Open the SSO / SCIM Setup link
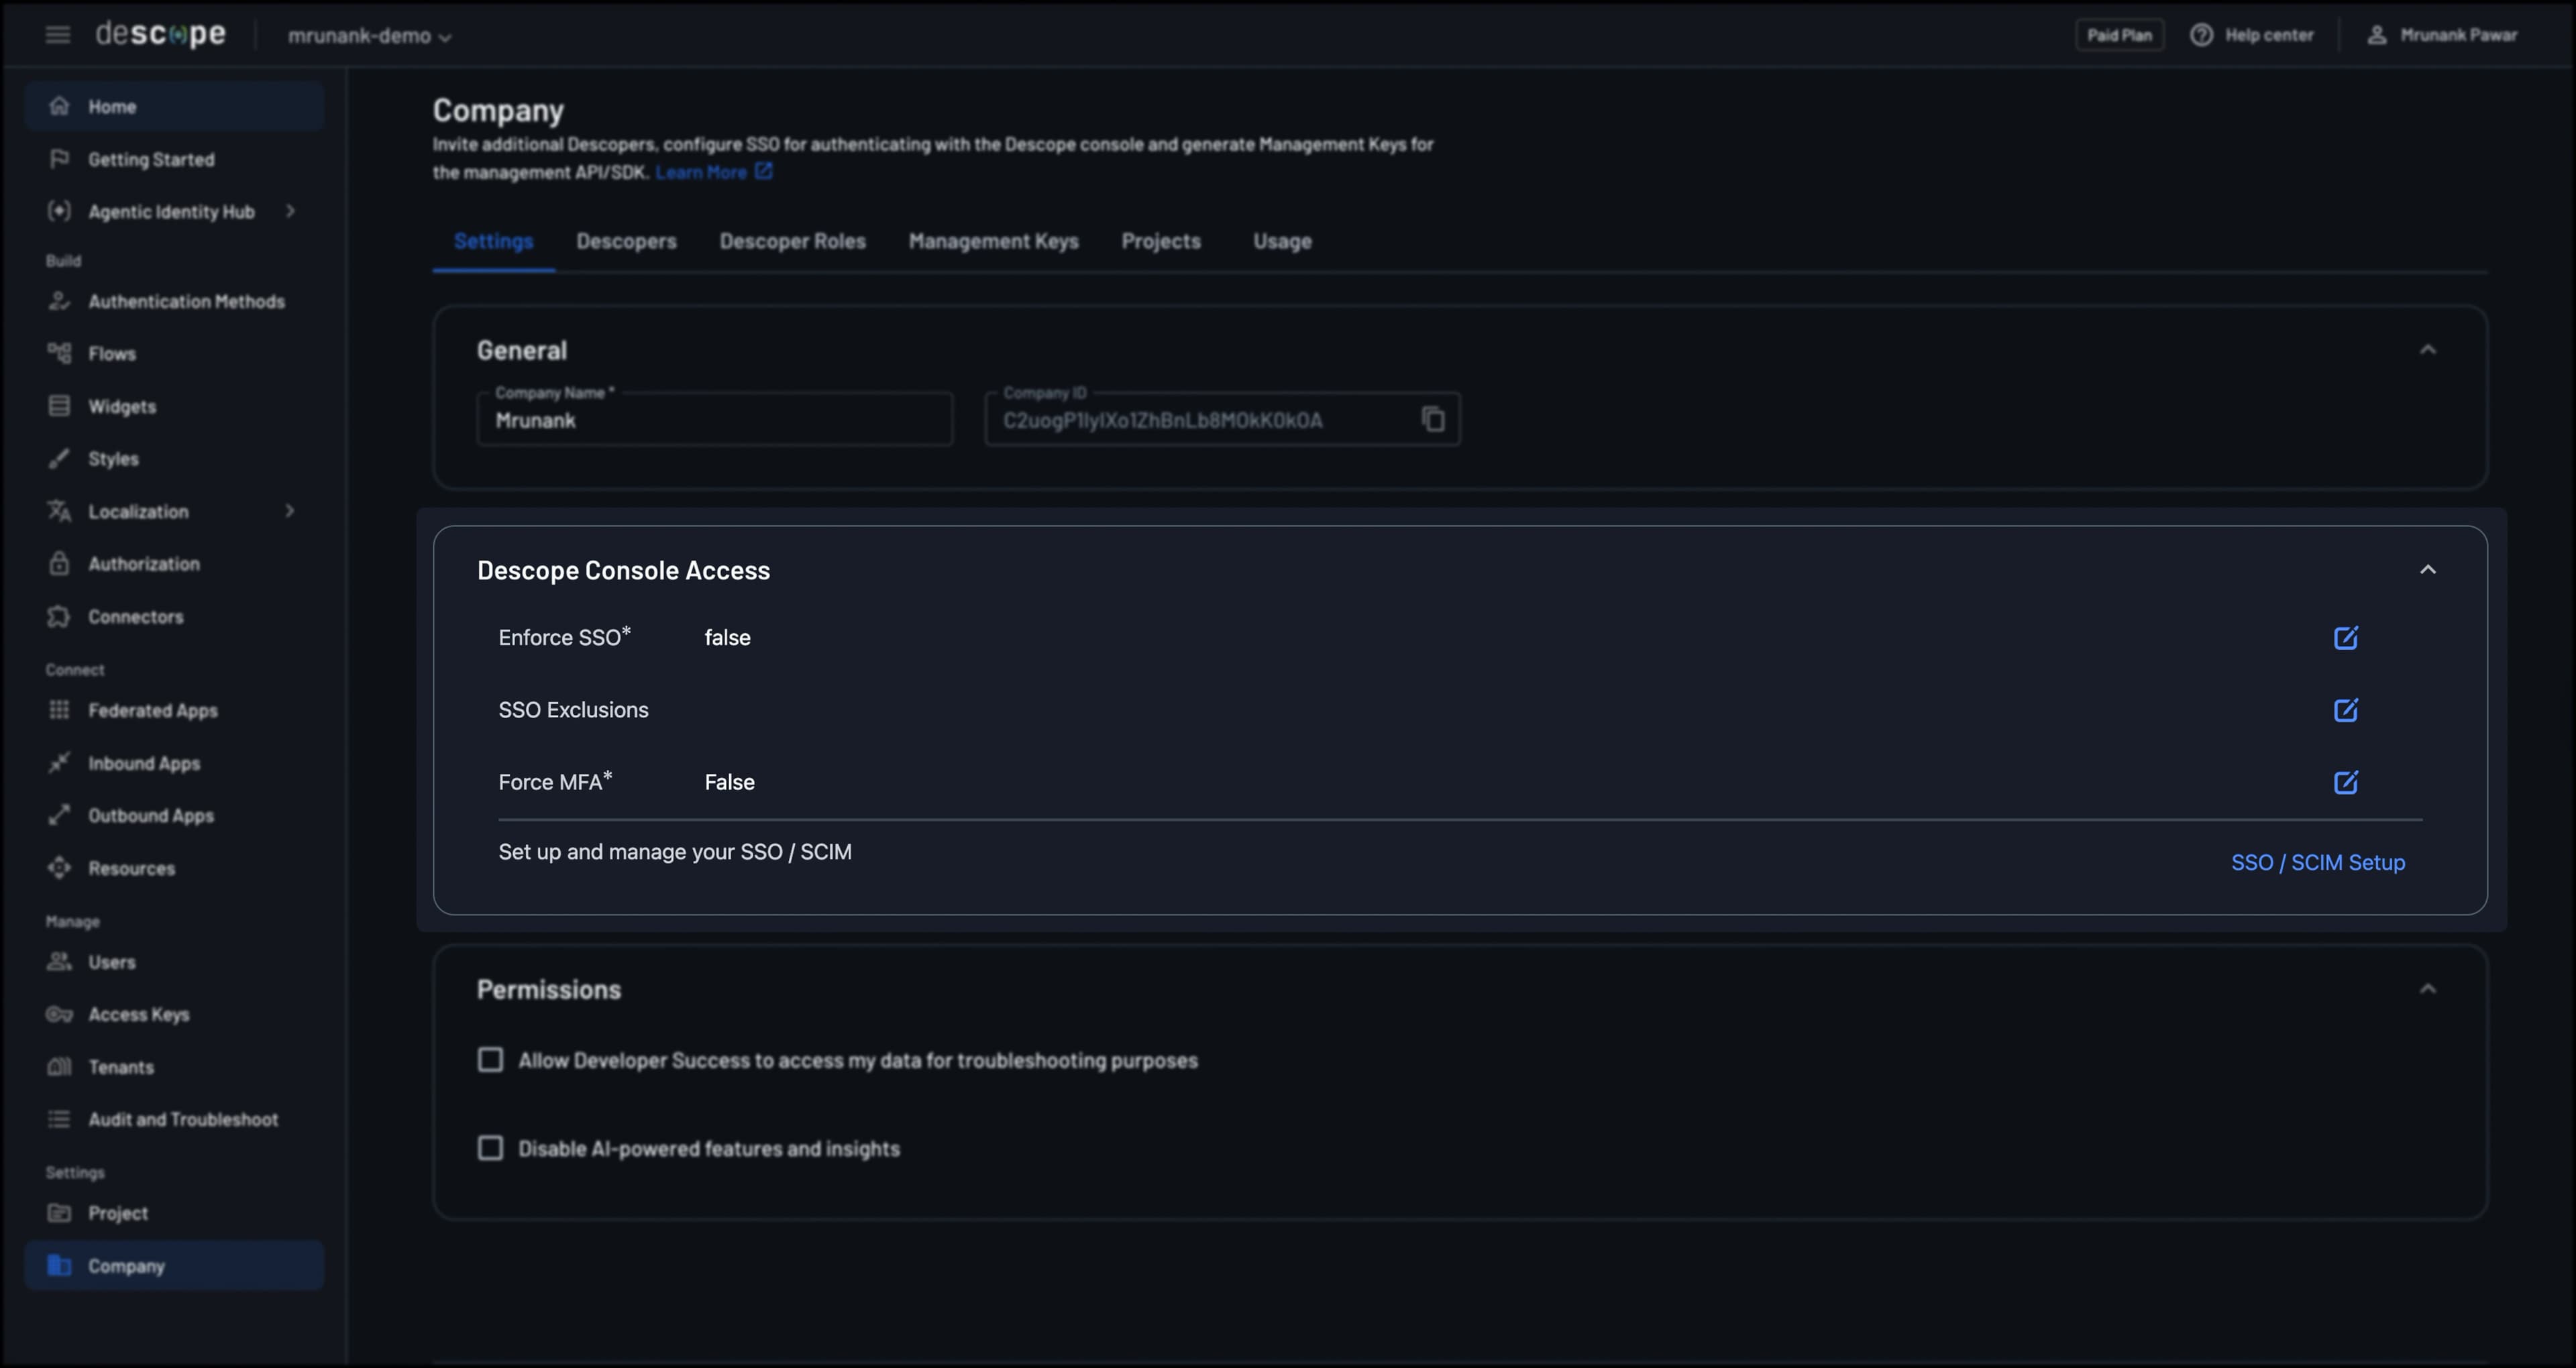 coord(2318,862)
